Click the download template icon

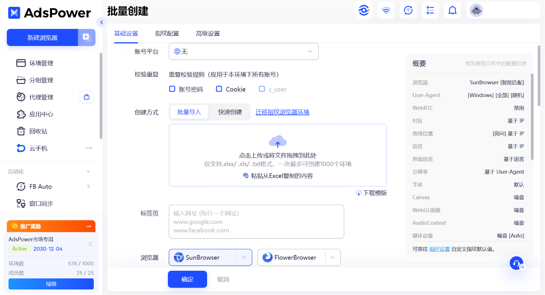tap(358, 193)
